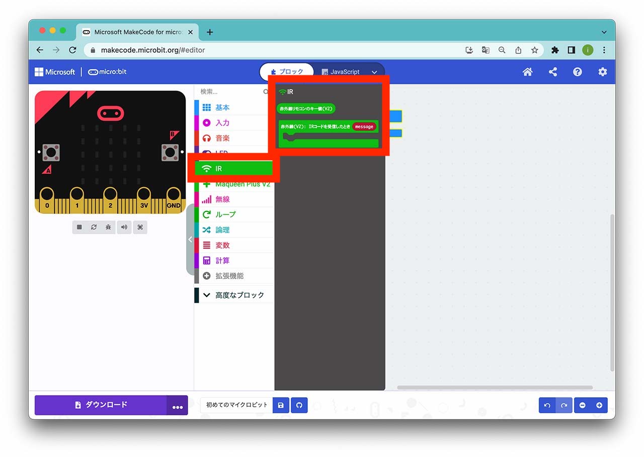The height and width of the screenshot is (457, 644).
Task: Open the 基本 block category
Action: coord(234,107)
